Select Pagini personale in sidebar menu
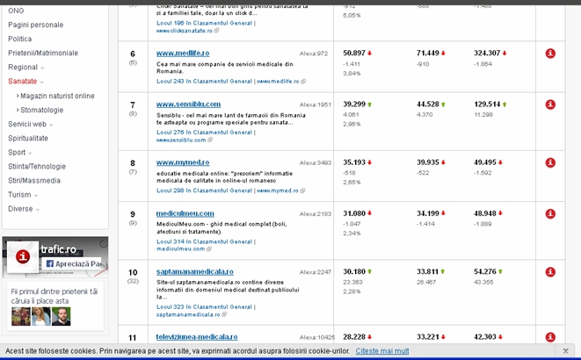581x360 pixels. coord(36,25)
